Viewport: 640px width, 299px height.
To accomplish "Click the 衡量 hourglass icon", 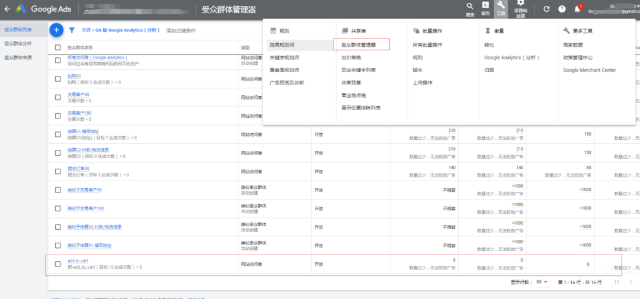I will tap(487, 31).
